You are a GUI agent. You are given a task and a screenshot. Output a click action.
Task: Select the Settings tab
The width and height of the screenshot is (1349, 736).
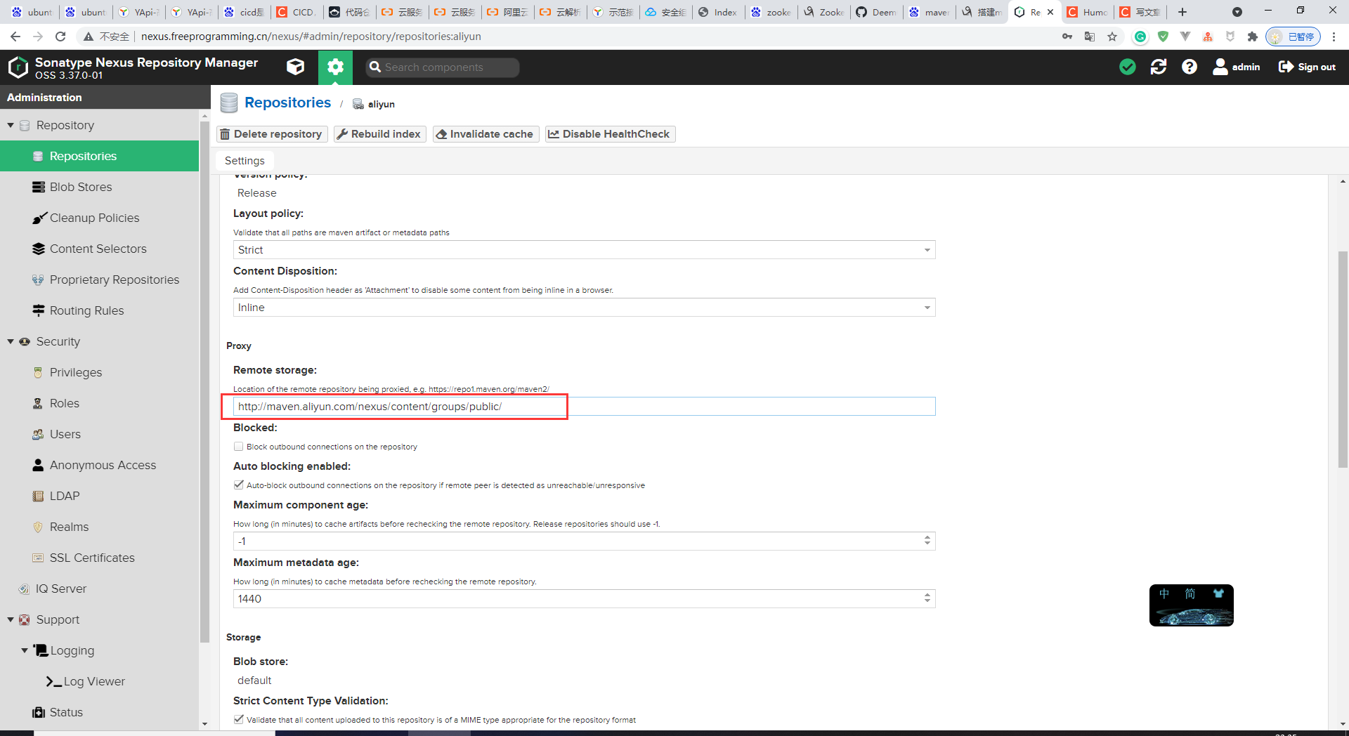click(x=245, y=161)
